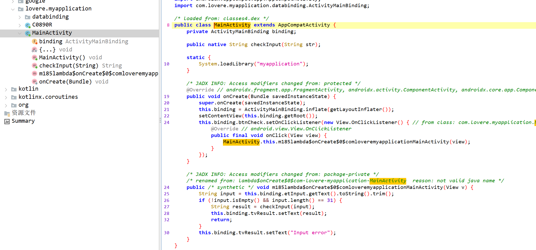The height and width of the screenshot is (250, 536).
Task: Click AppCompatActivity in class declaration
Action: point(304,25)
